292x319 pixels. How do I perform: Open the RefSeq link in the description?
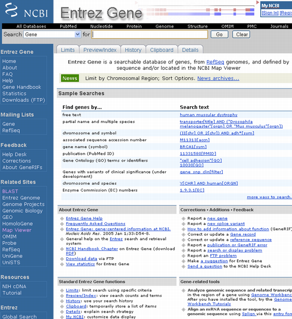215,62
